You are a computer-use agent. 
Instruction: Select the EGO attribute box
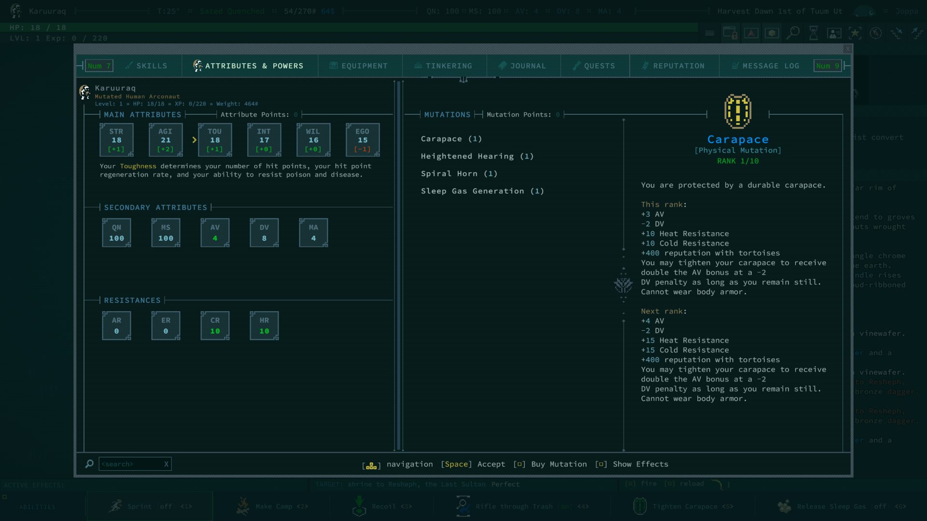(x=362, y=140)
